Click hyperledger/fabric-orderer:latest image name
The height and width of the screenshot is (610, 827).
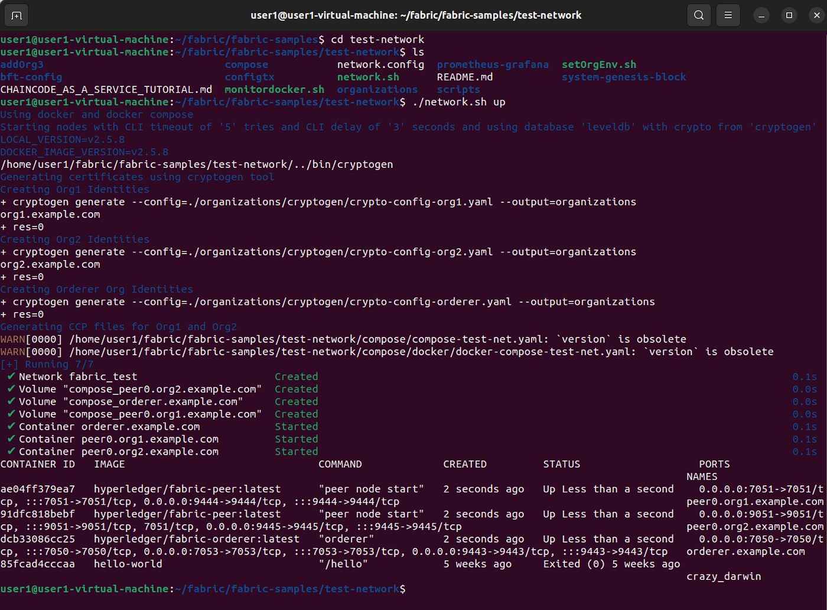pos(197,539)
